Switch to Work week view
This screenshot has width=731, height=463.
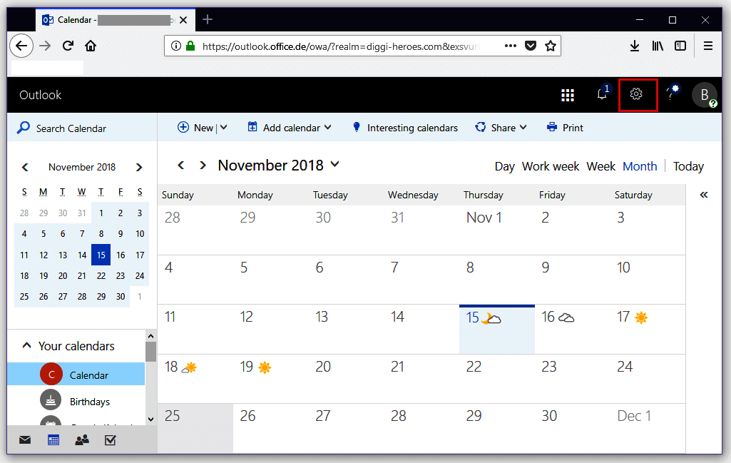(550, 166)
